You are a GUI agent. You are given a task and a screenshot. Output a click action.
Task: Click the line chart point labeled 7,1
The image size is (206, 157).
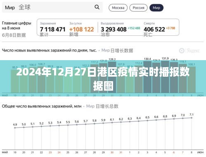[x=192, y=118]
